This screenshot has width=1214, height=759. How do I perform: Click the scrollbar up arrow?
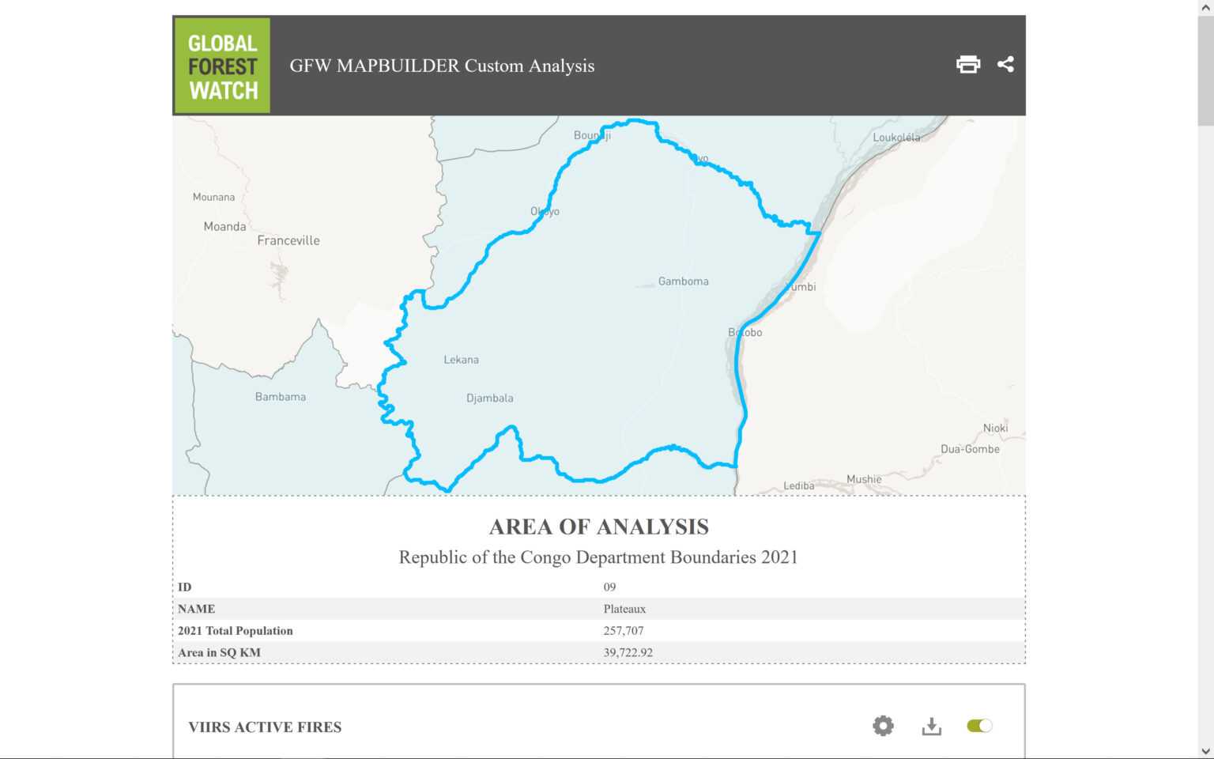coord(1208,6)
